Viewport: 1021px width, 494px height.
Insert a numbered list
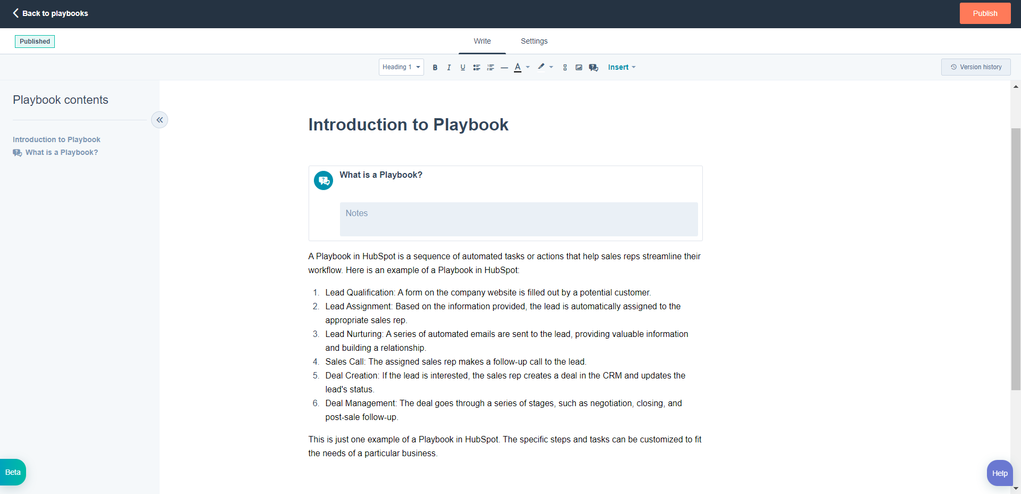(x=491, y=67)
